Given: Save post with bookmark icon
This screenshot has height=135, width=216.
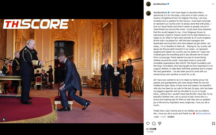Looking at the screenshot, I should point(213,123).
